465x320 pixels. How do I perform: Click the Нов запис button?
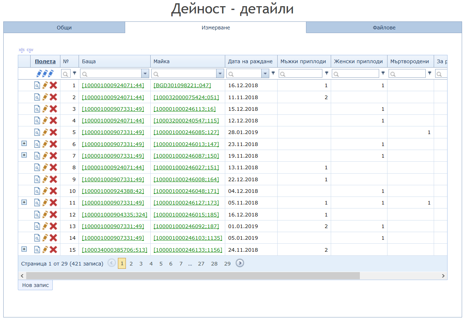[35, 285]
